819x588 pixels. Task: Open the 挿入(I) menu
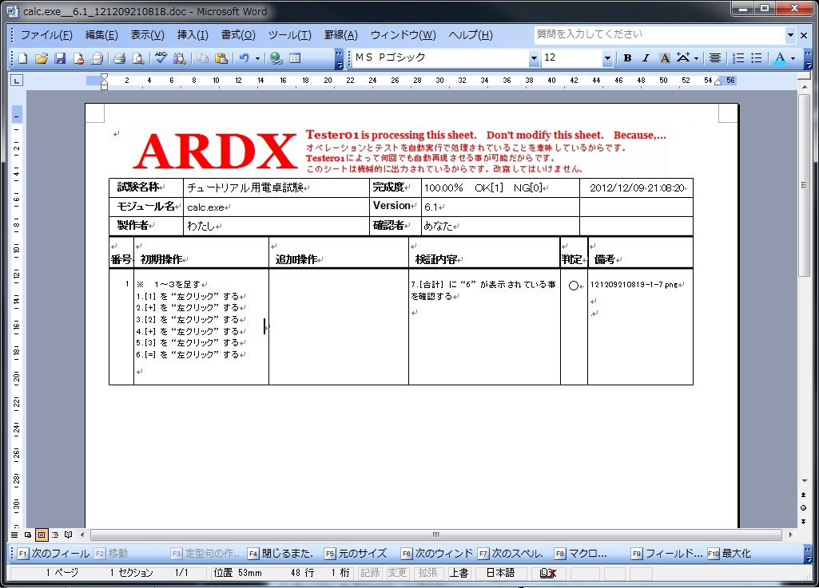193,35
